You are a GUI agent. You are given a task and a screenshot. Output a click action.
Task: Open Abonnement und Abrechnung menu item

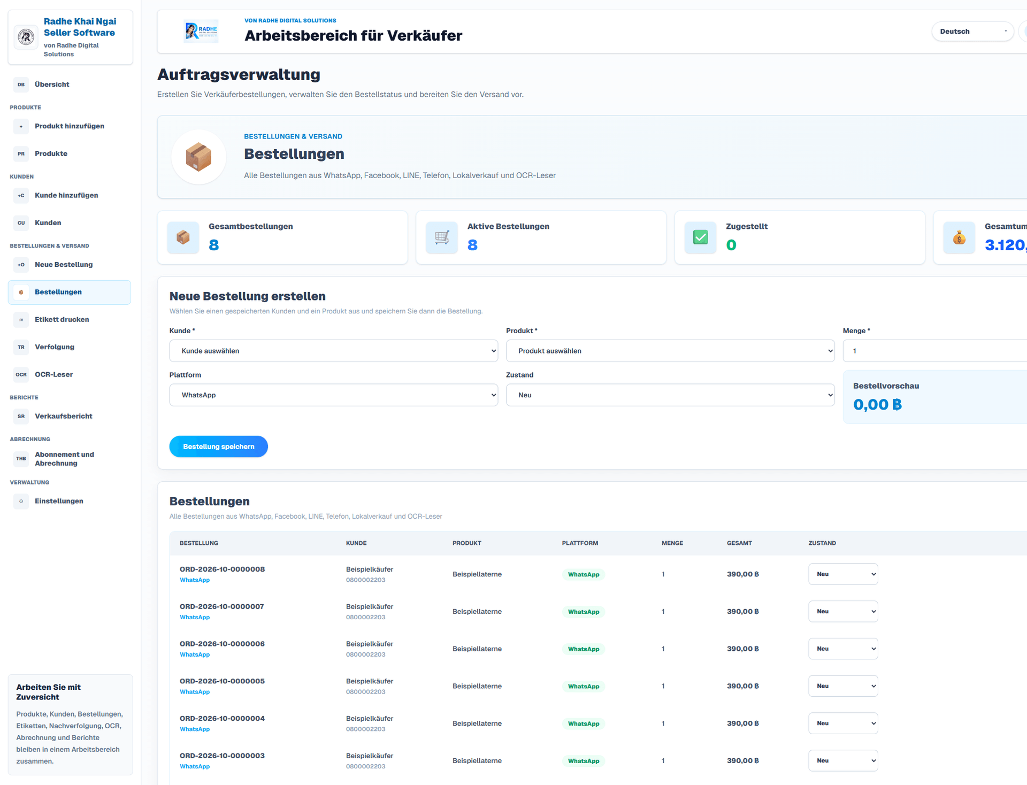point(70,459)
